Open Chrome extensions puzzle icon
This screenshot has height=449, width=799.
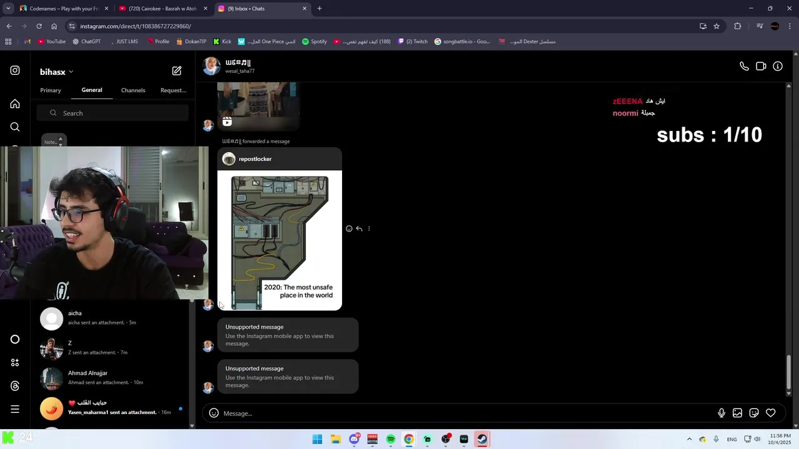coord(738,26)
